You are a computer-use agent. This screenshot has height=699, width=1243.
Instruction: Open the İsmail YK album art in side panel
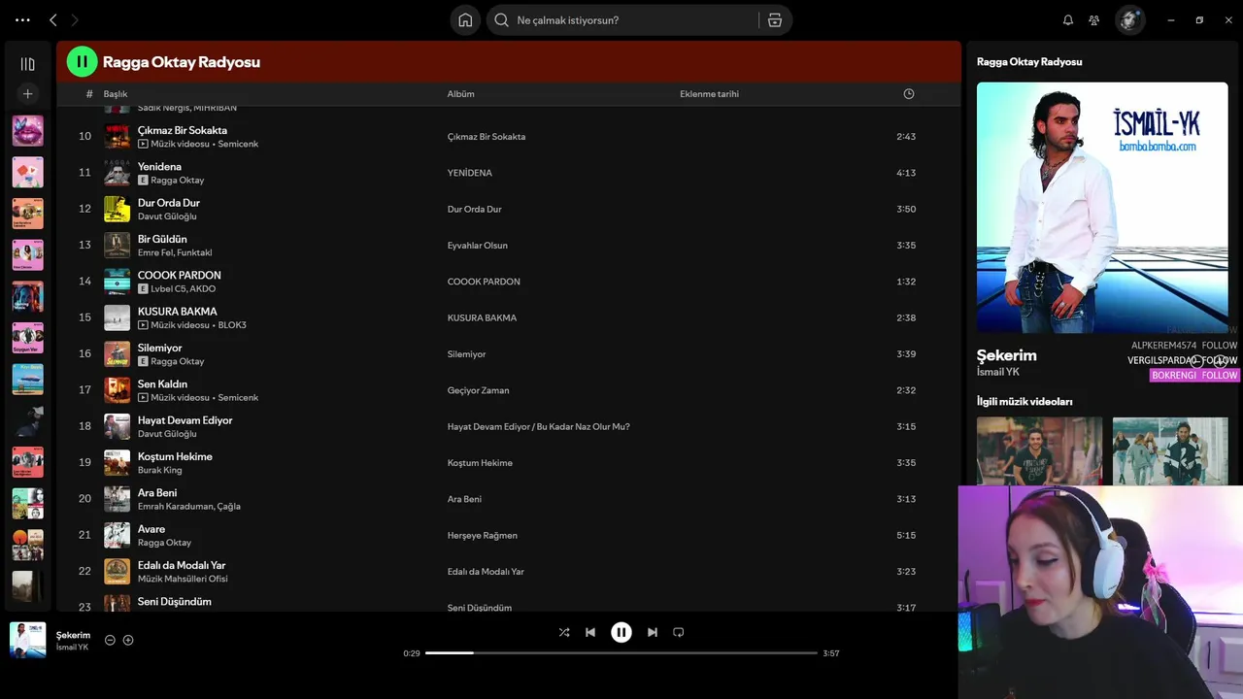click(1102, 207)
